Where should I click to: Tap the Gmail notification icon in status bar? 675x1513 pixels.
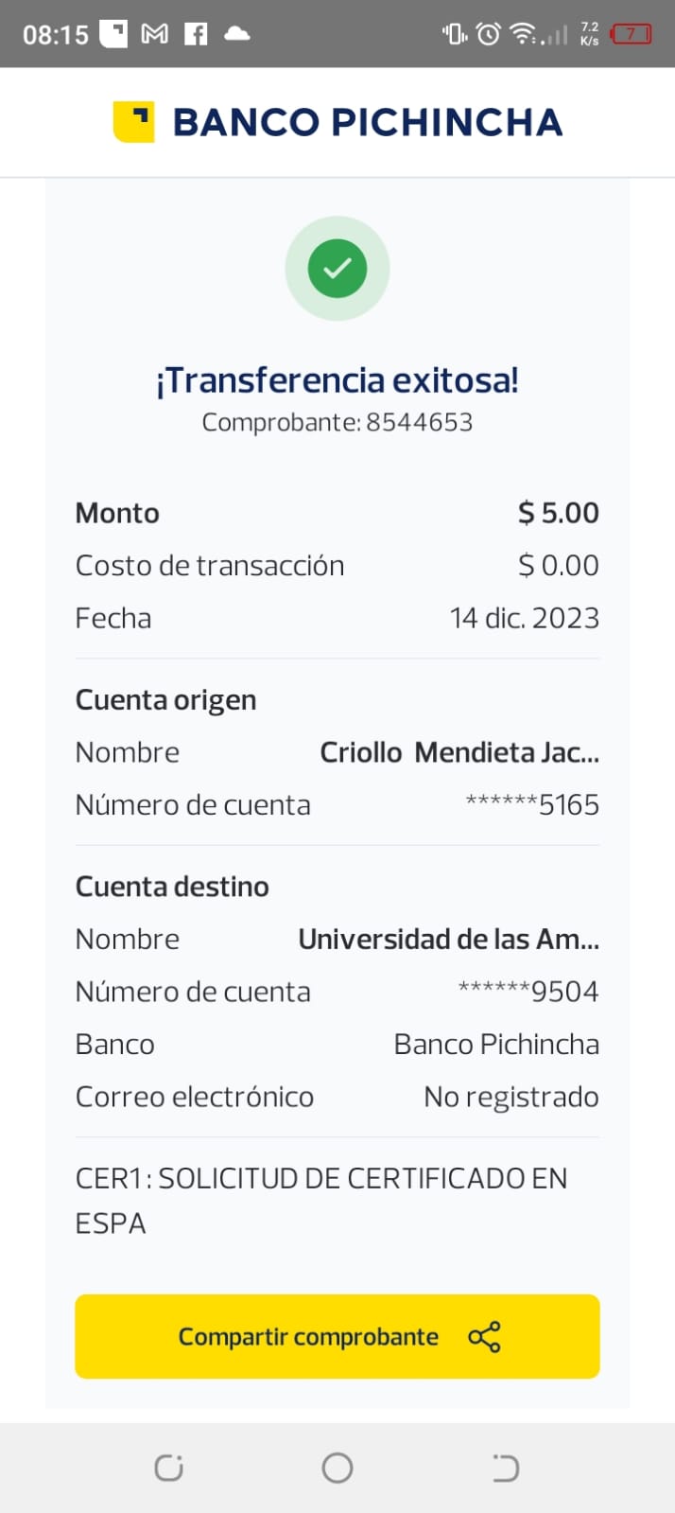click(154, 34)
